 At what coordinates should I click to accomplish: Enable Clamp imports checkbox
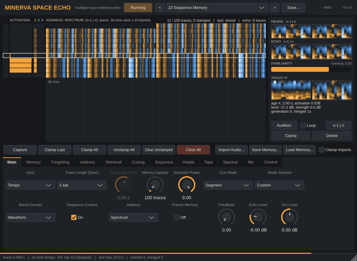click(x=322, y=150)
